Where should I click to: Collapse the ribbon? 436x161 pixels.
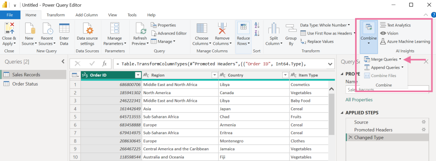pyautogui.click(x=426, y=15)
